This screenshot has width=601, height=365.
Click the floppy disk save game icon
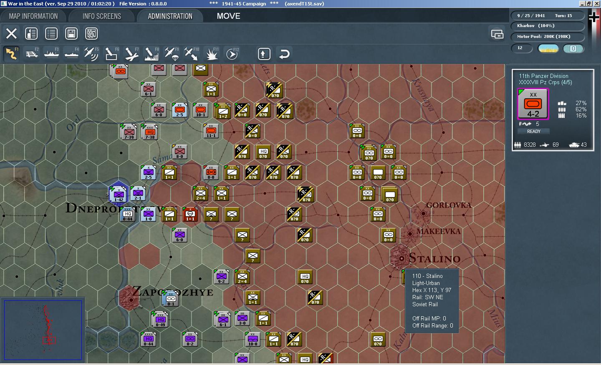pos(71,33)
